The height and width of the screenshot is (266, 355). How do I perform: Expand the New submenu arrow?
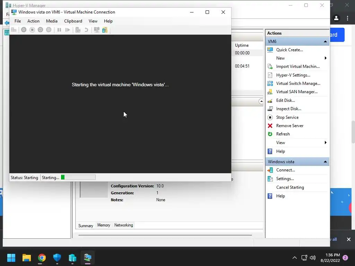[325, 58]
